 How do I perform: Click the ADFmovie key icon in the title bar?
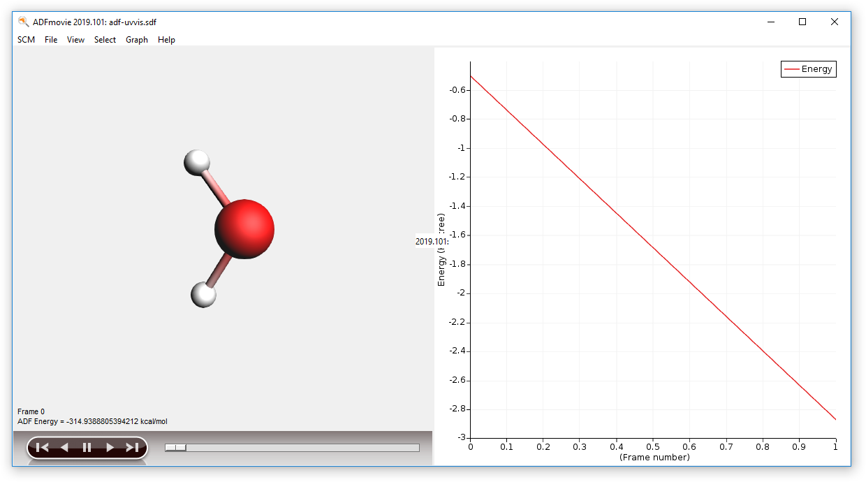[22, 21]
